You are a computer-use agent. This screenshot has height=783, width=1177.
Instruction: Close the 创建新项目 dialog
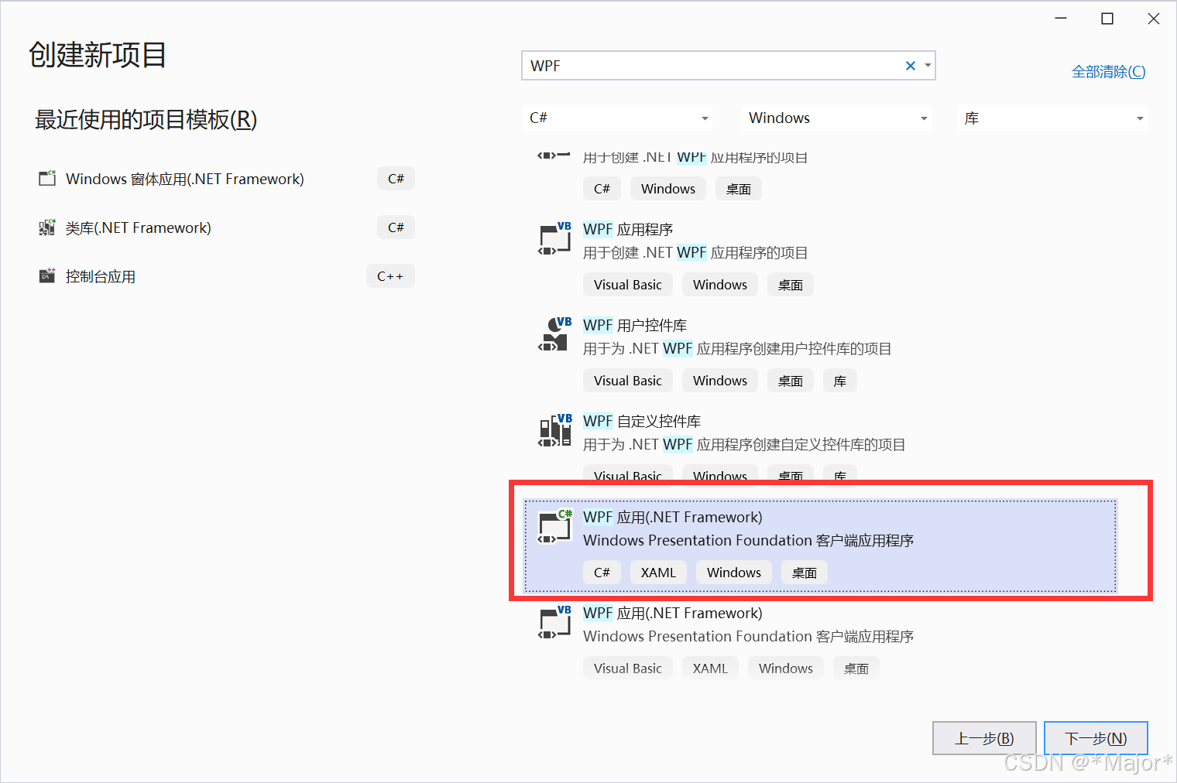pyautogui.click(x=1154, y=19)
